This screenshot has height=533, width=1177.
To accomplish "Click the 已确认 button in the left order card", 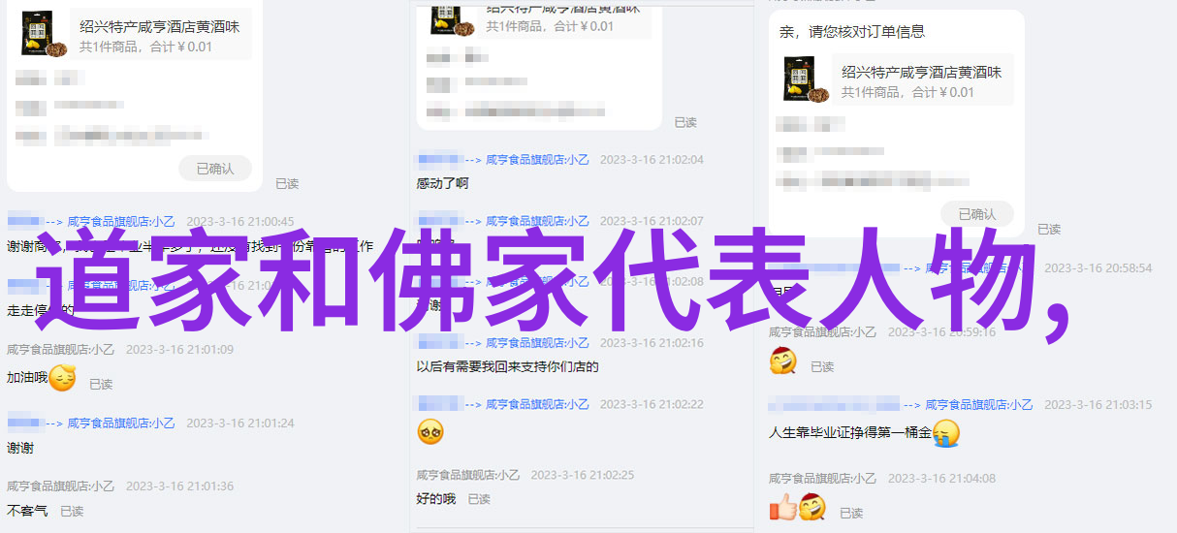I will (x=215, y=169).
